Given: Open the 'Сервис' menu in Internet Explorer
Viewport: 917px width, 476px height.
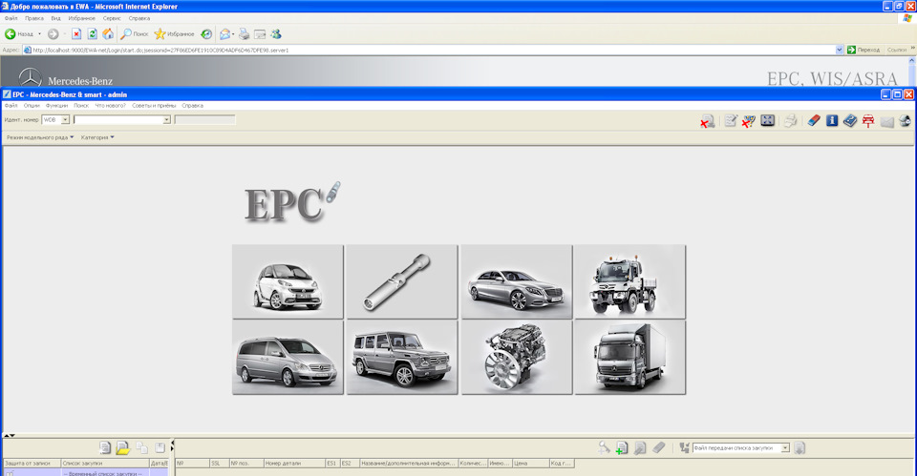Looking at the screenshot, I should (112, 19).
